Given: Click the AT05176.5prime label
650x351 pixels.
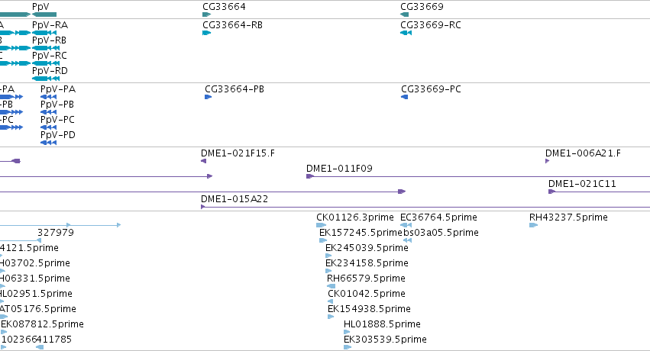Looking at the screenshot, I should (38, 309).
